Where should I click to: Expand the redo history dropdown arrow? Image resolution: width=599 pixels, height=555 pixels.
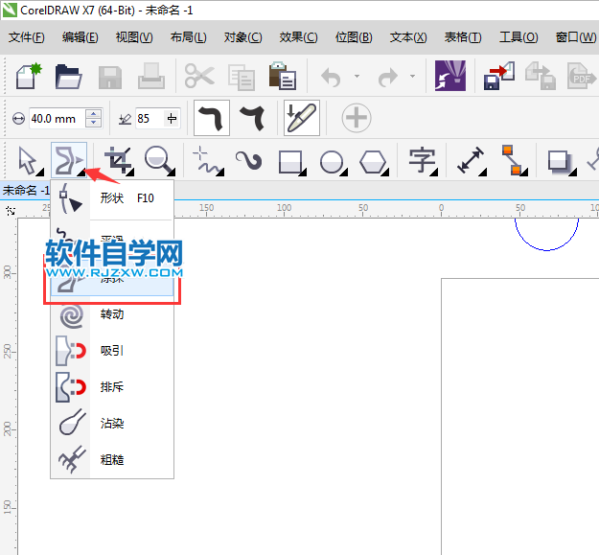tap(413, 77)
